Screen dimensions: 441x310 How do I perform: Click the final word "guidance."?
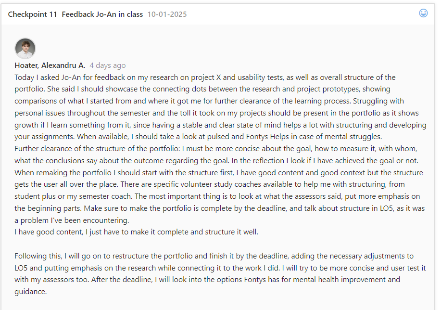coord(30,292)
